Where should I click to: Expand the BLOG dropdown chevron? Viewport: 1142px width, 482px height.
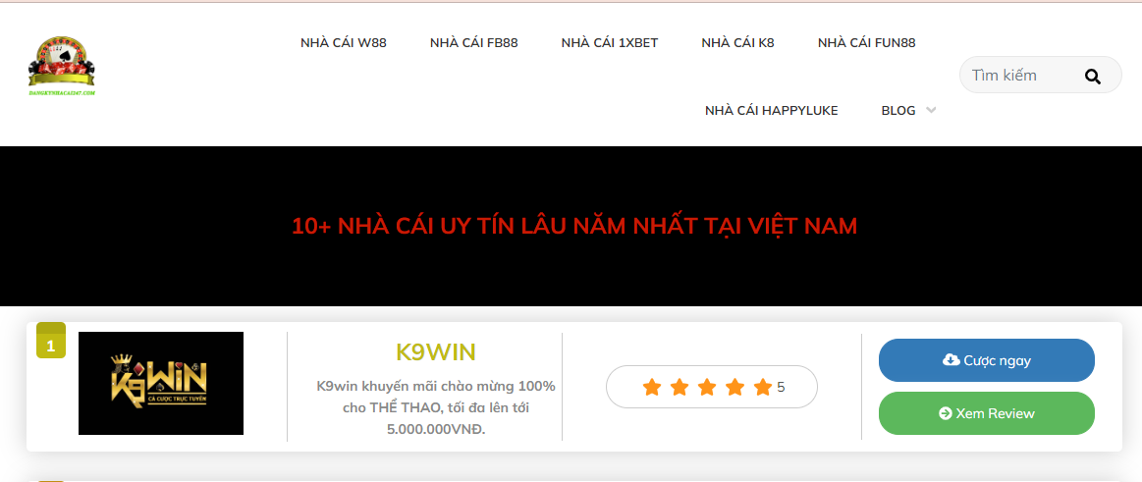pyautogui.click(x=931, y=111)
